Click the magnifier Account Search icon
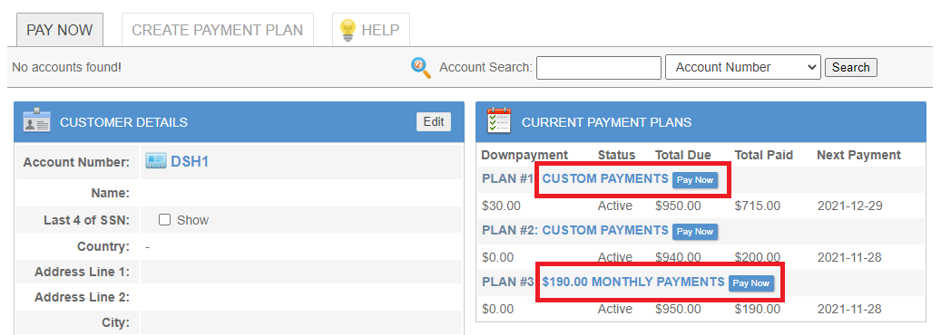 coord(421,68)
